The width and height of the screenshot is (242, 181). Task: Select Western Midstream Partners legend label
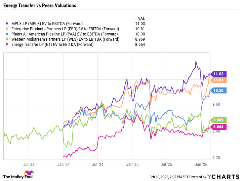(x=65, y=39)
